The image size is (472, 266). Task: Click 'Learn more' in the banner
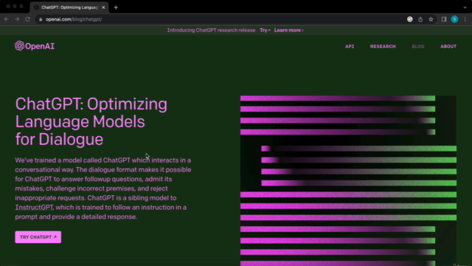(288, 30)
